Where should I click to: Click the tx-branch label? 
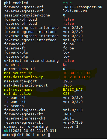(14, 106)
